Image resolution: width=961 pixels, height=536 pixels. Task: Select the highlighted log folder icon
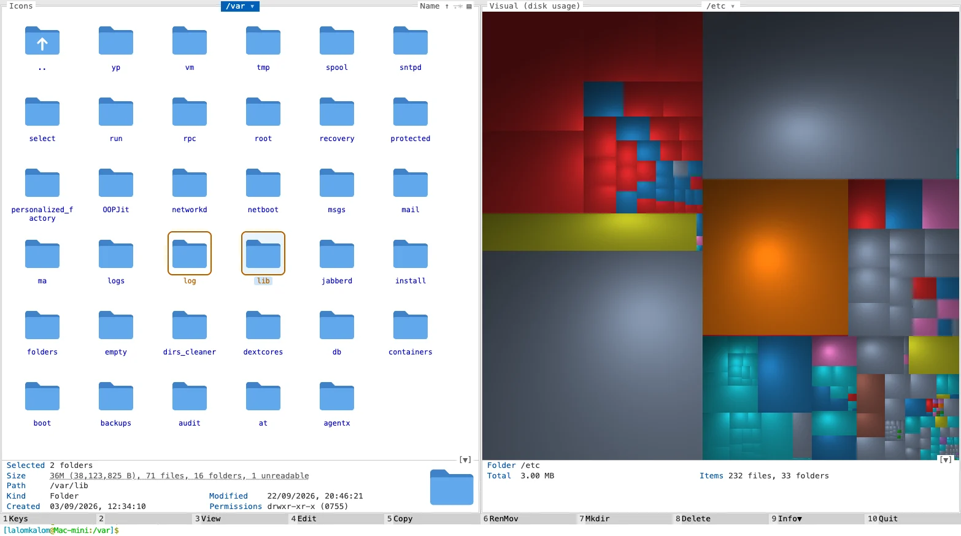[190, 253]
